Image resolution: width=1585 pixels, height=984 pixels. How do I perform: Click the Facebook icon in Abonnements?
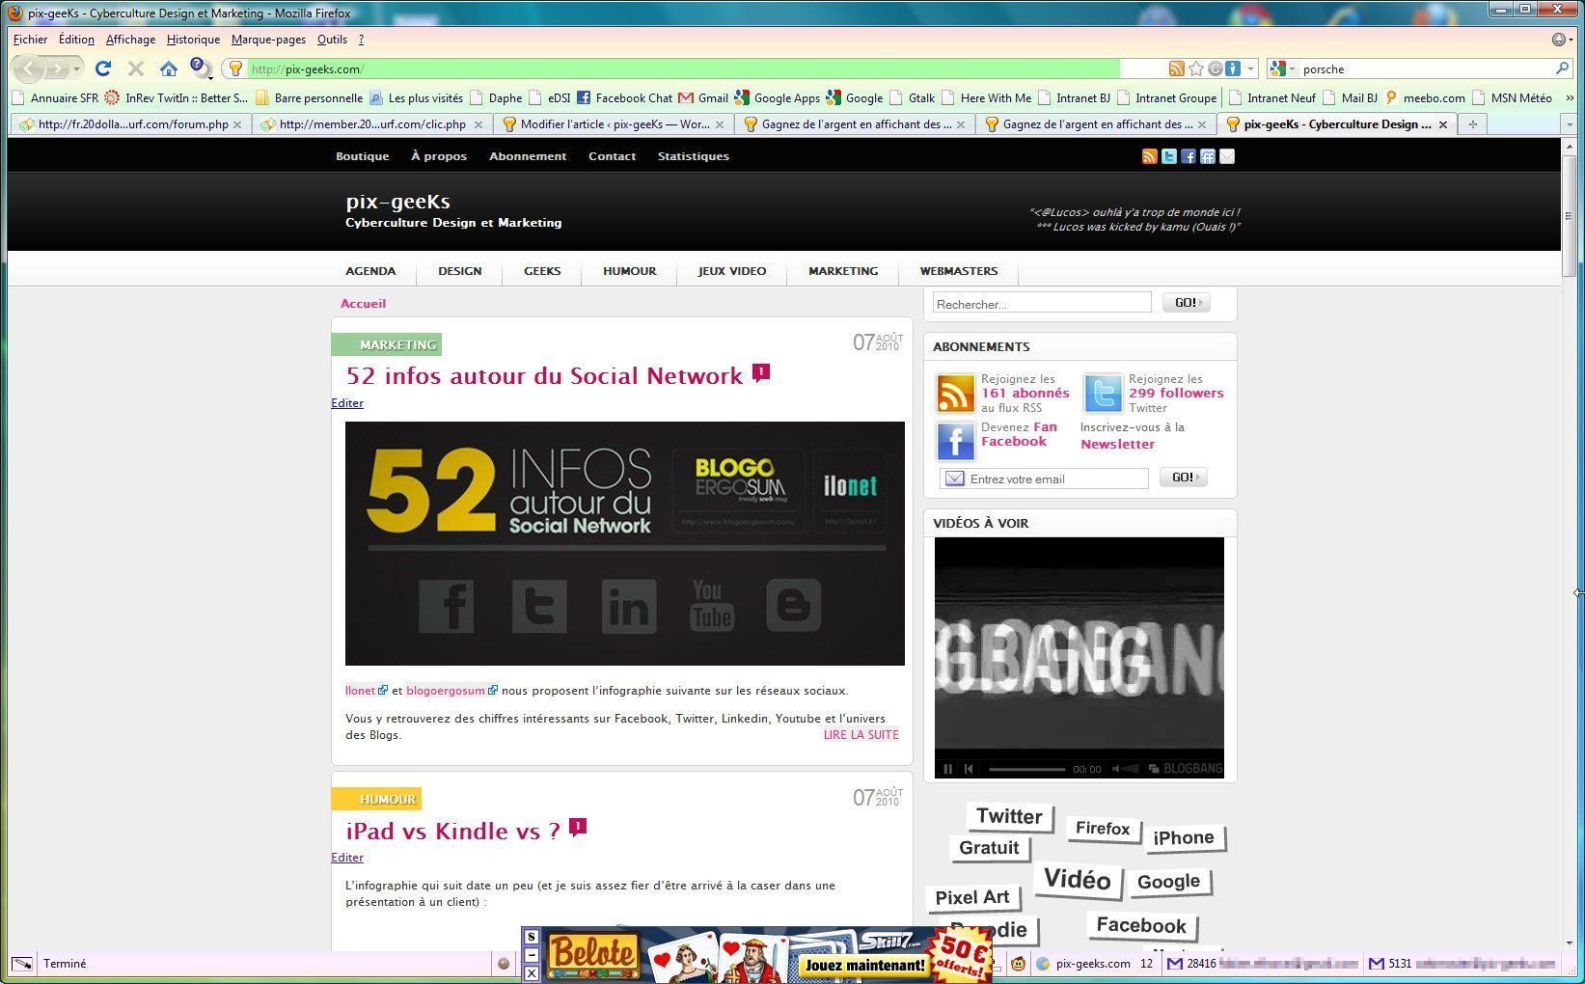[x=956, y=442]
